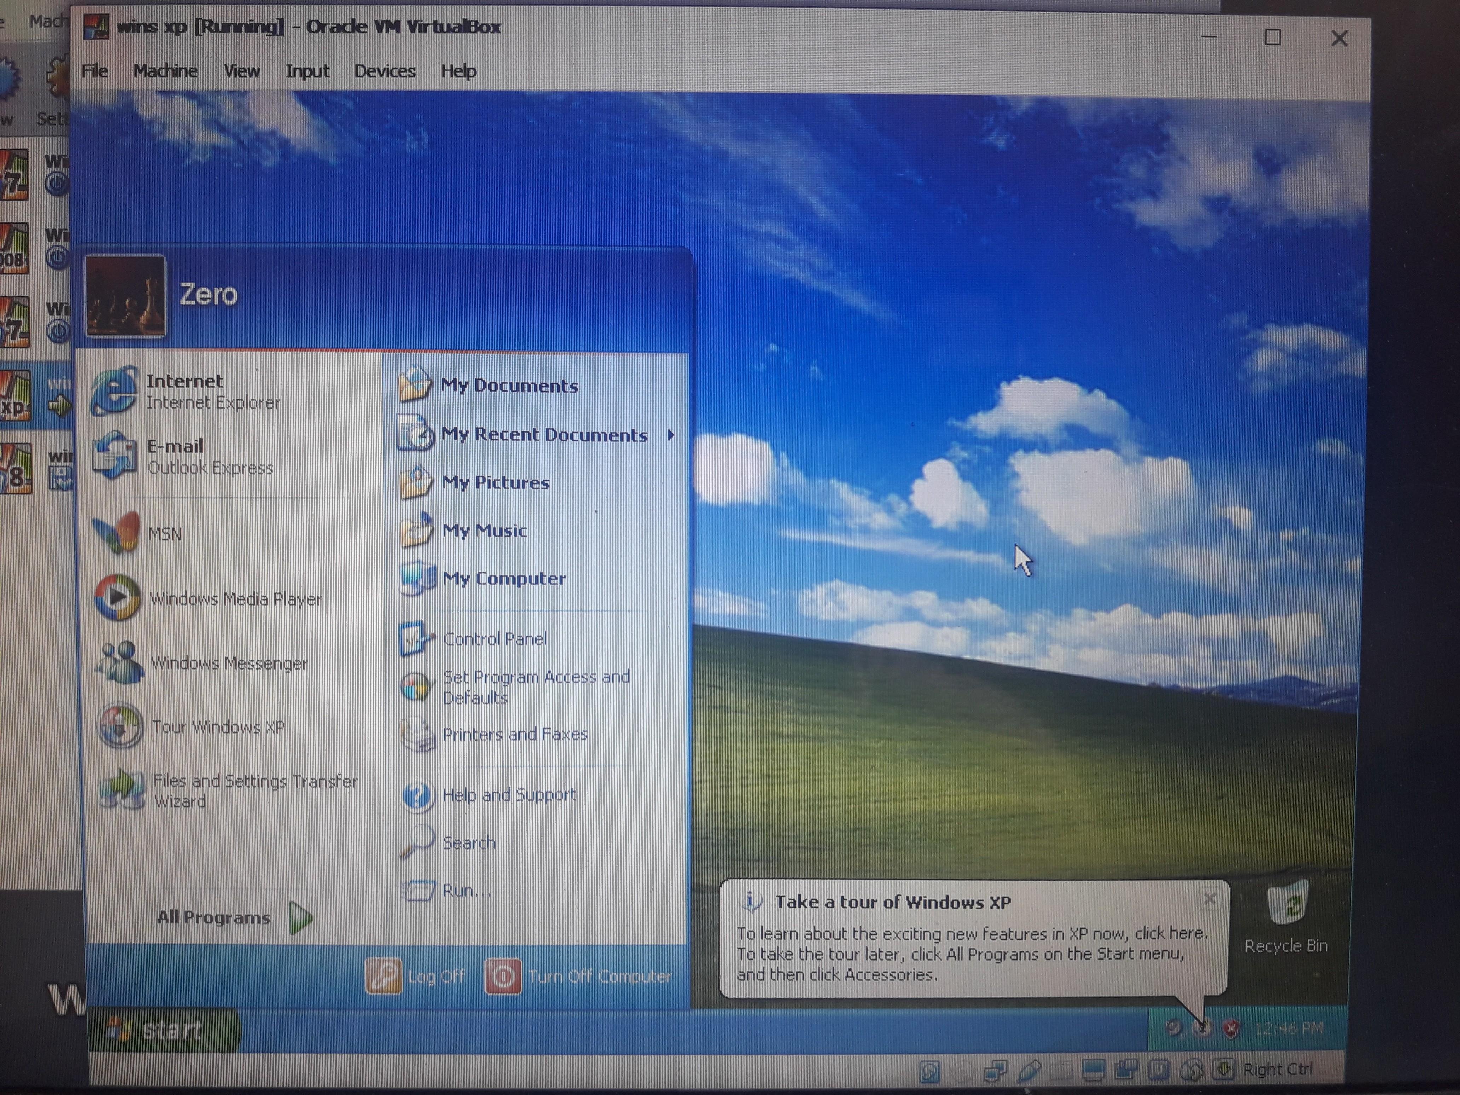Close the Take a tour balloon
Screen dimensions: 1460x1095
1209,899
